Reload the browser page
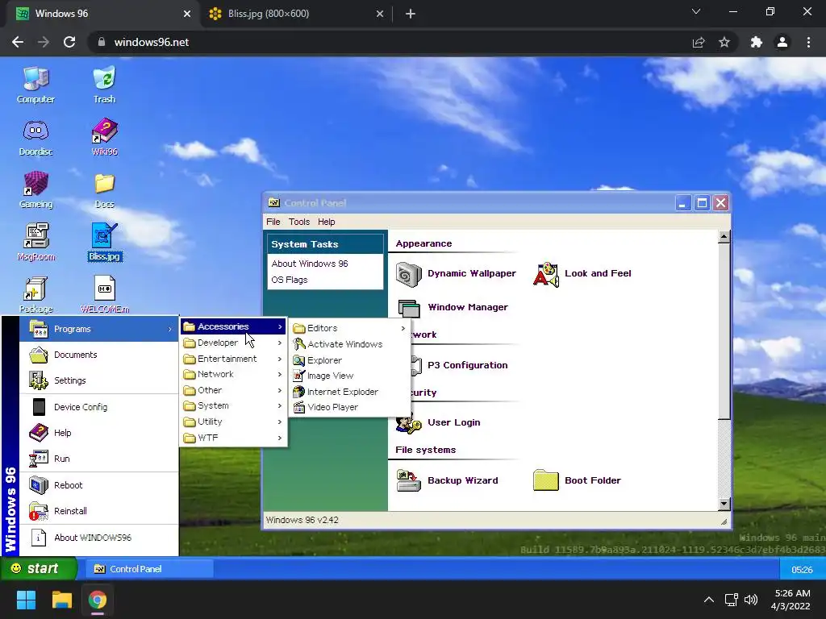The height and width of the screenshot is (619, 826). pyautogui.click(x=69, y=42)
